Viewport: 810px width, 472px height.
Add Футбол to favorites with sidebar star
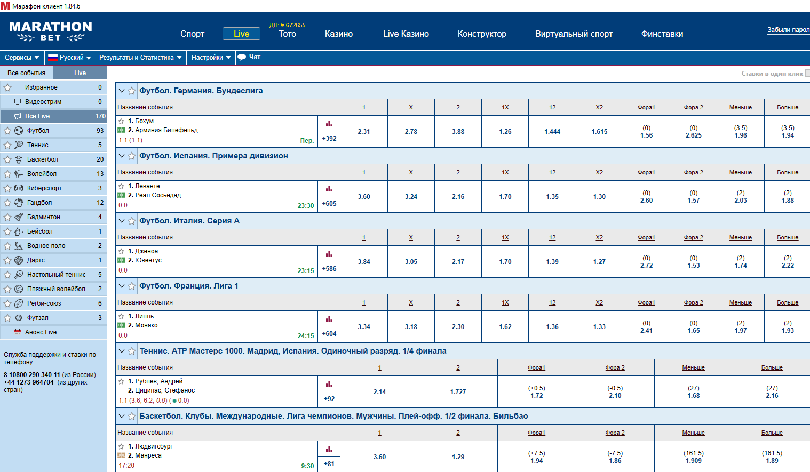pyautogui.click(x=7, y=131)
